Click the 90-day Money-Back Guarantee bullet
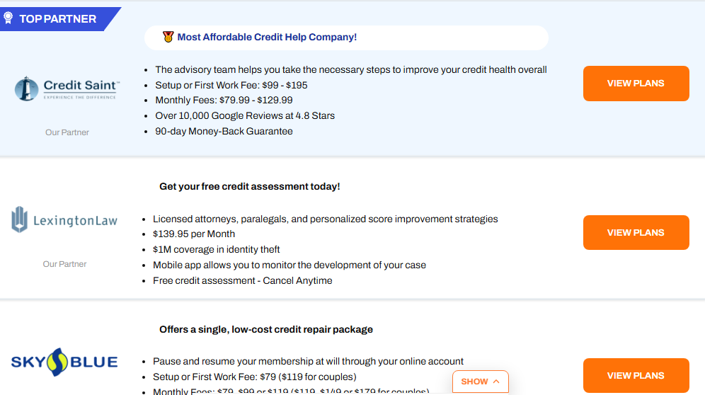The width and height of the screenshot is (705, 395). pyautogui.click(x=224, y=131)
